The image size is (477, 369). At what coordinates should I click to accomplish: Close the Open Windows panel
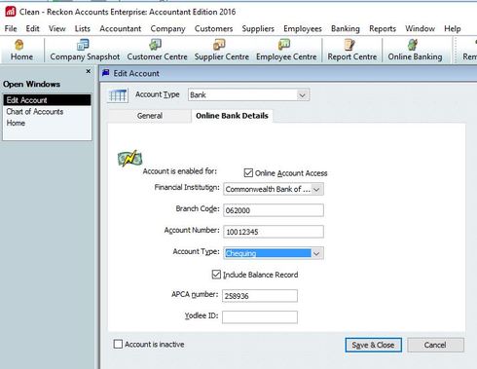point(89,71)
